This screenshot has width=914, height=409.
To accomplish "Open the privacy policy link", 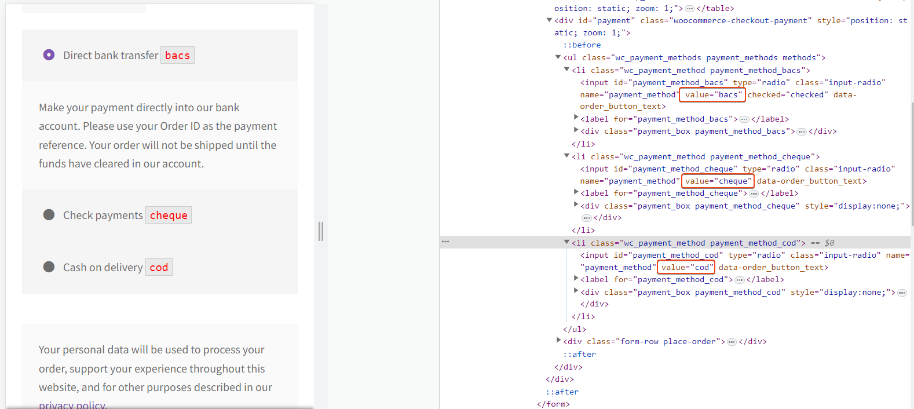I will pyautogui.click(x=73, y=404).
